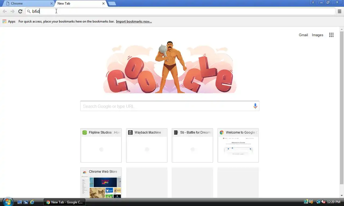344x206 pixels.
Task: Click Show Desktop in quick launch
Action: pos(19,202)
